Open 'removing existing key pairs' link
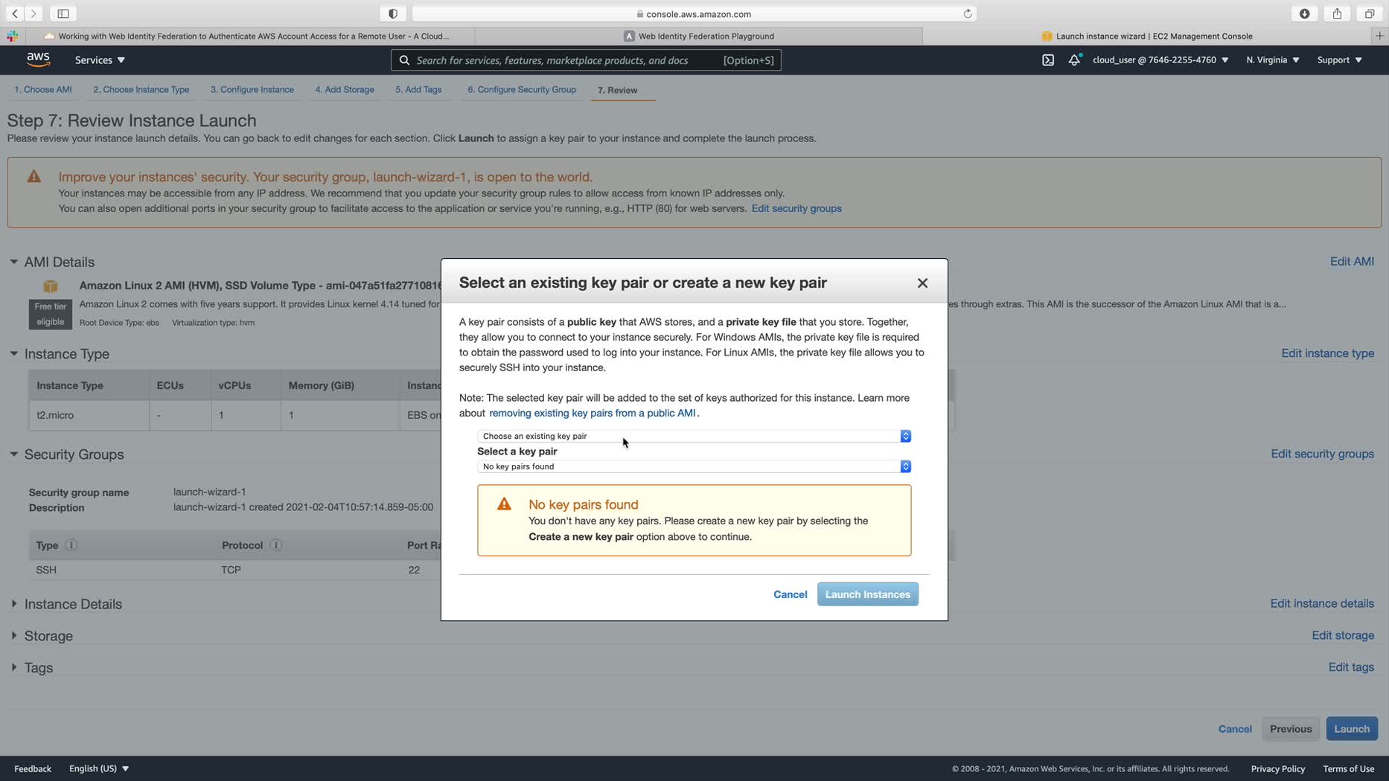Screen dimensions: 1389x781 pyautogui.click(x=593, y=413)
